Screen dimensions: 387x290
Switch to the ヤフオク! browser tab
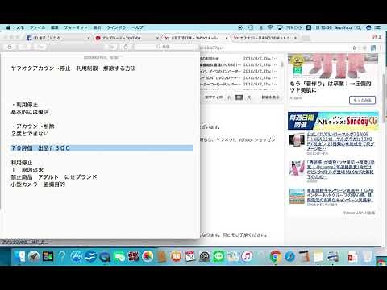[264, 38]
